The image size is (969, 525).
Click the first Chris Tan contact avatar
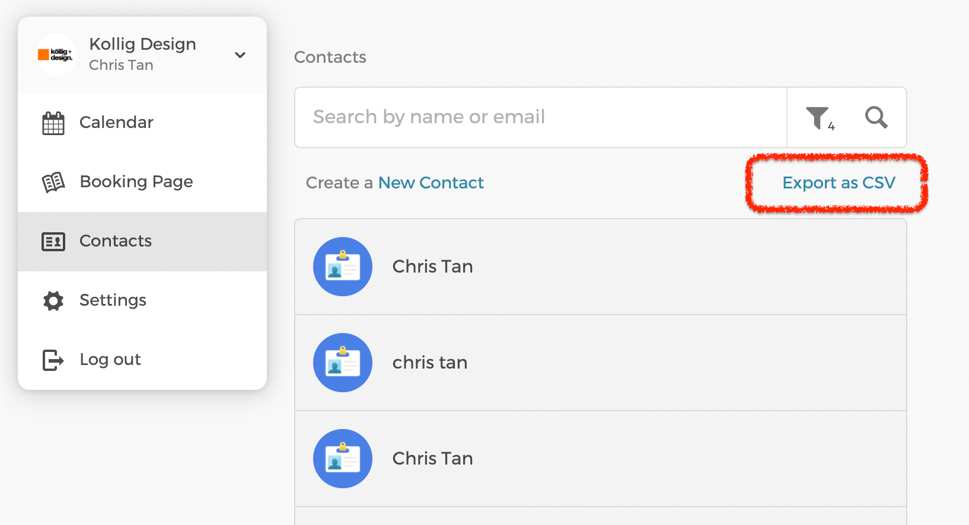pyautogui.click(x=343, y=267)
